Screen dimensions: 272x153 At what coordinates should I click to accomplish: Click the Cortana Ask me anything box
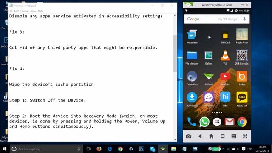(46, 149)
